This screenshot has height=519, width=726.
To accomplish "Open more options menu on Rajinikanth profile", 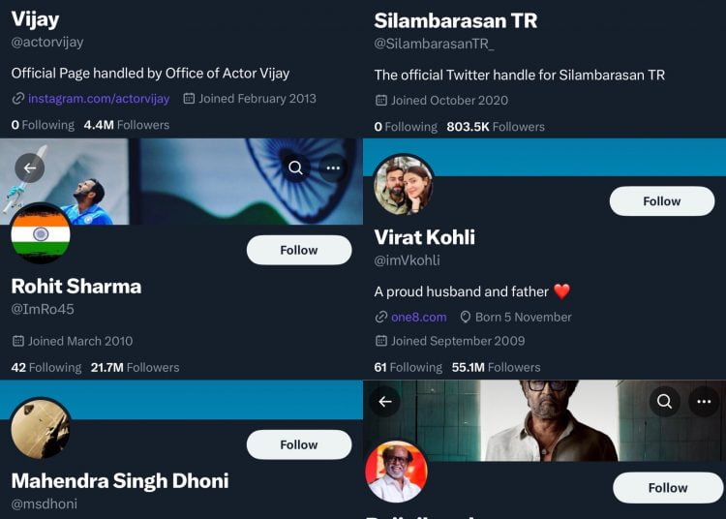I will pyautogui.click(x=704, y=401).
